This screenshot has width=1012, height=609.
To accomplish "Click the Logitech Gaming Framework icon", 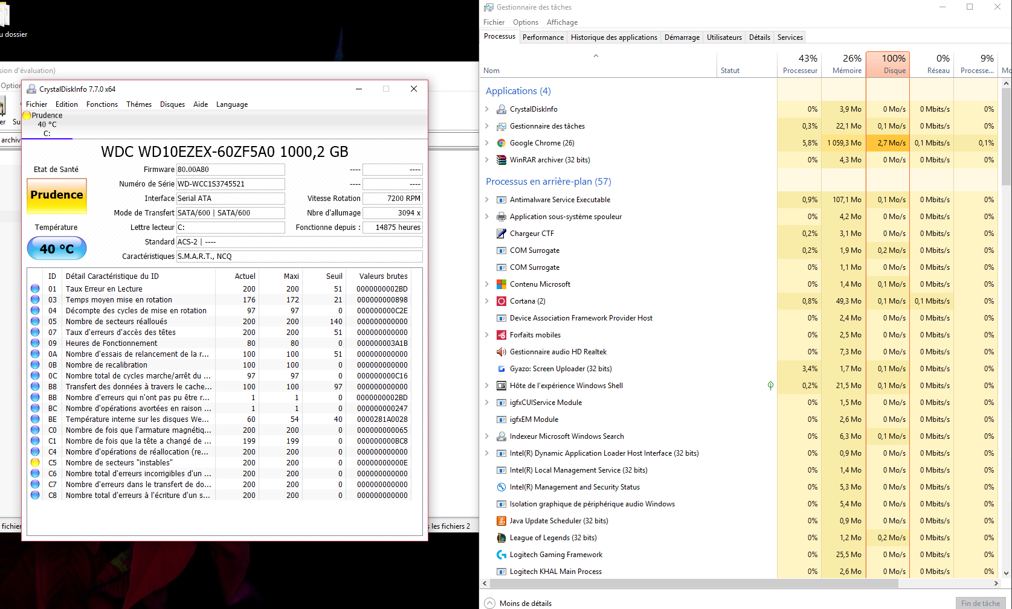I will [501, 555].
